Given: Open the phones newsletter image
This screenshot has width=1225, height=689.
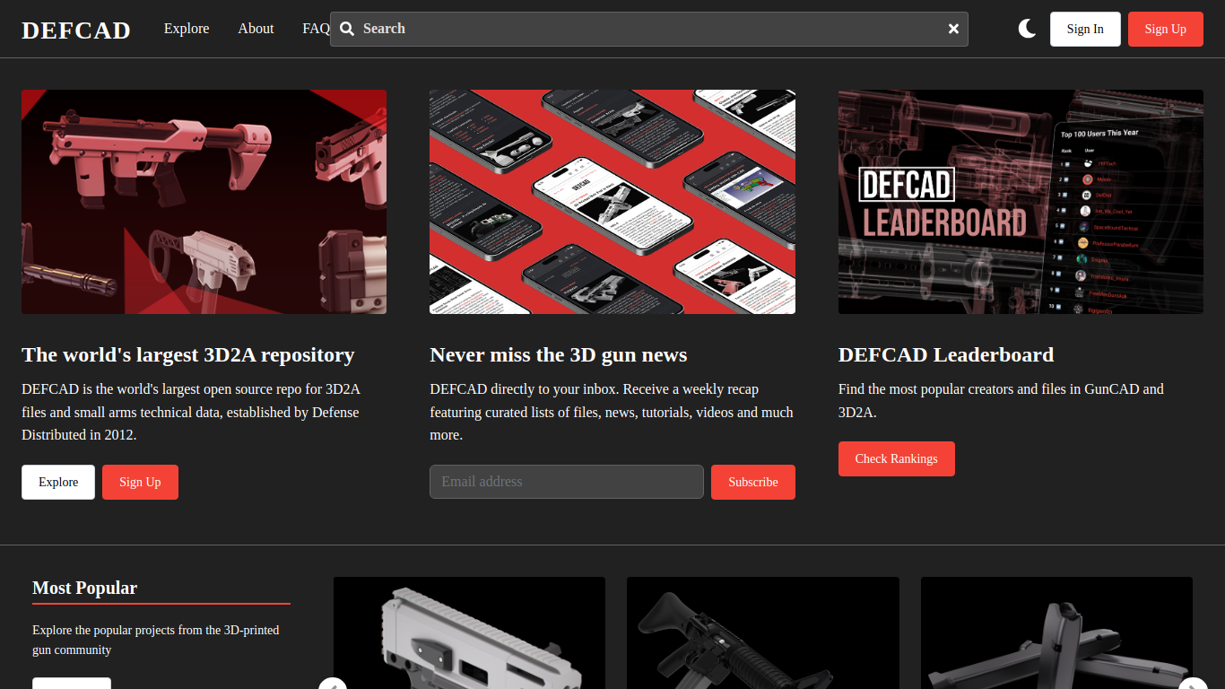Looking at the screenshot, I should pyautogui.click(x=612, y=202).
